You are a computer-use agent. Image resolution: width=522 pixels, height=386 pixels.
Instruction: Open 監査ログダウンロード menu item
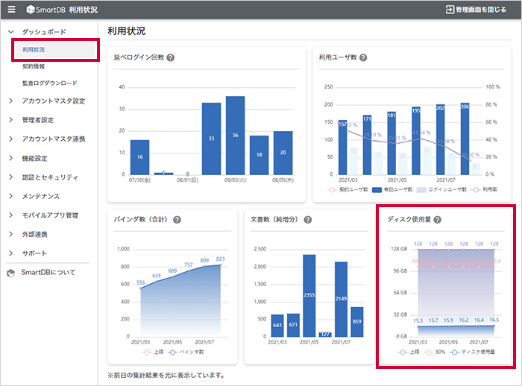click(50, 83)
